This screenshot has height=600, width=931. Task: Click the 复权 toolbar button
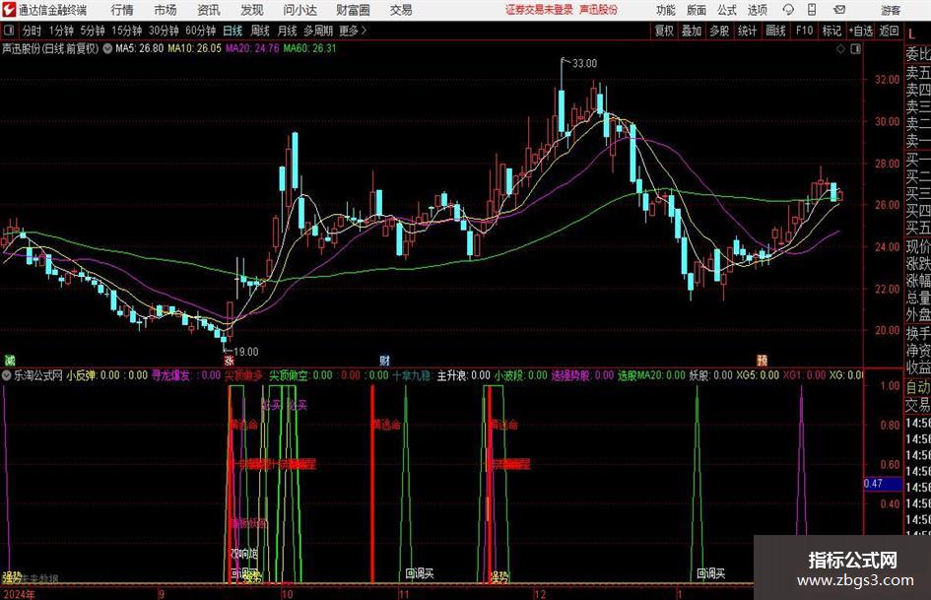point(664,31)
